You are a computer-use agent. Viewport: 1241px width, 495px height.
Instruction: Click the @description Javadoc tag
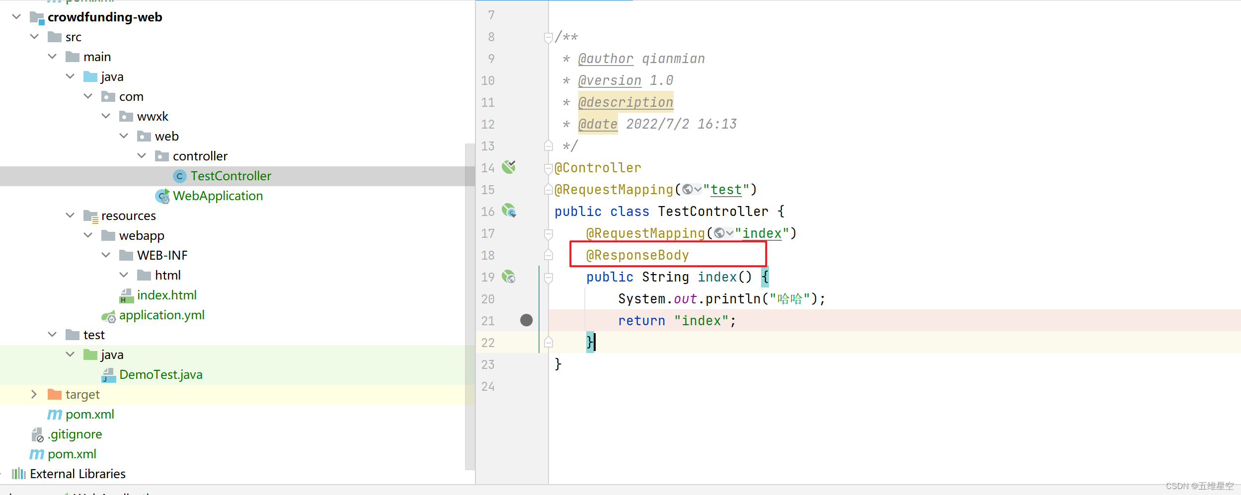tap(625, 102)
